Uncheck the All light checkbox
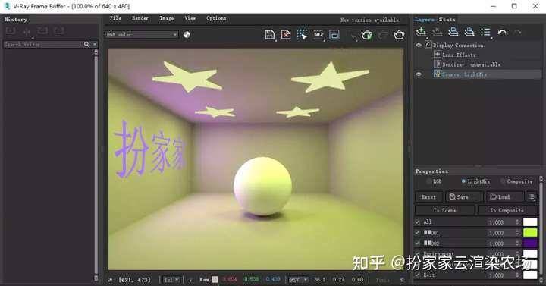 click(x=418, y=222)
